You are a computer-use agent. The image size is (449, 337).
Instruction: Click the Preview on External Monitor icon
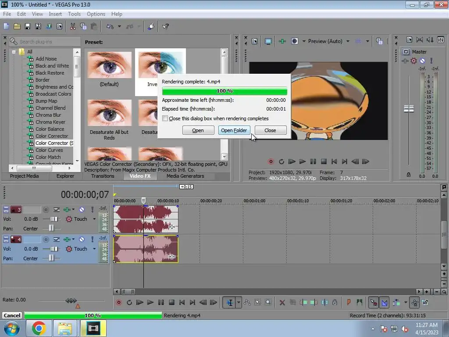[268, 41]
